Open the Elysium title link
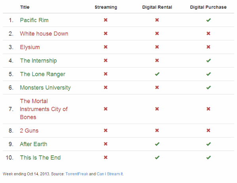This screenshot has width=237, height=183. pyautogui.click(x=30, y=47)
